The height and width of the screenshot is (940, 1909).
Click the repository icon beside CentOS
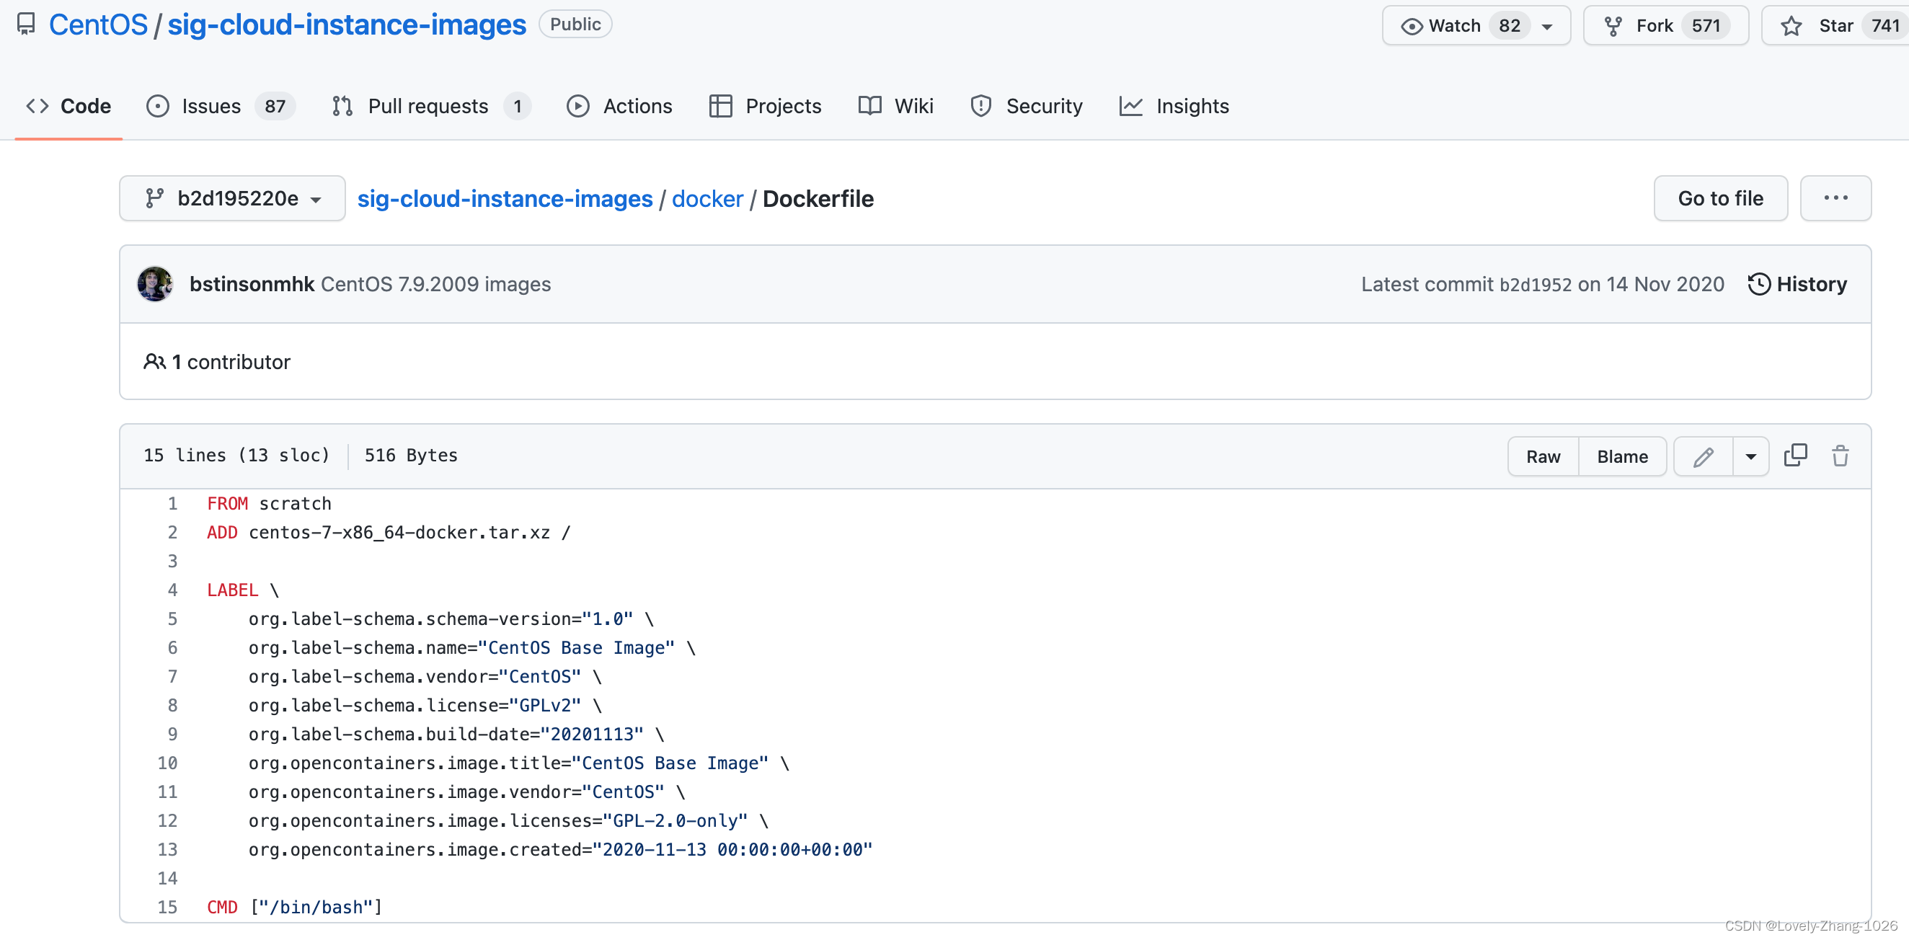26,25
